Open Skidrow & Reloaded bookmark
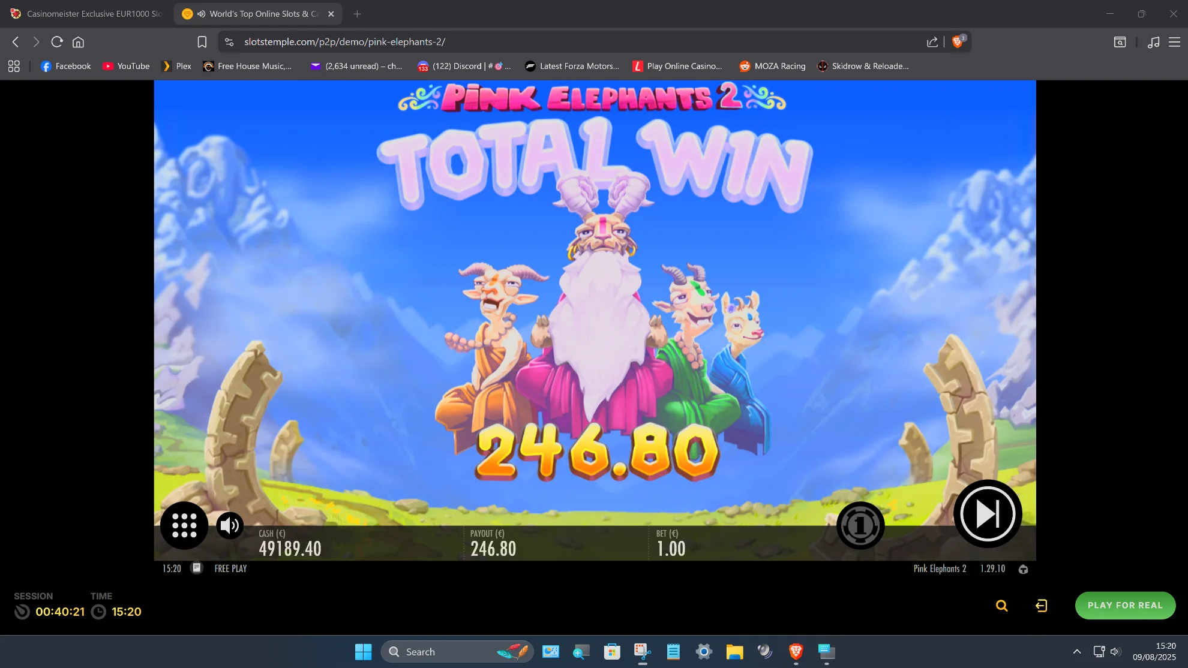The image size is (1188, 668). click(863, 66)
